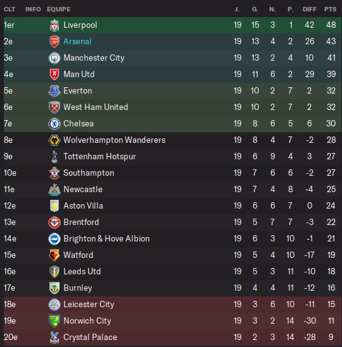
Task: Click the CLT ranking column header
Action: coord(9,9)
